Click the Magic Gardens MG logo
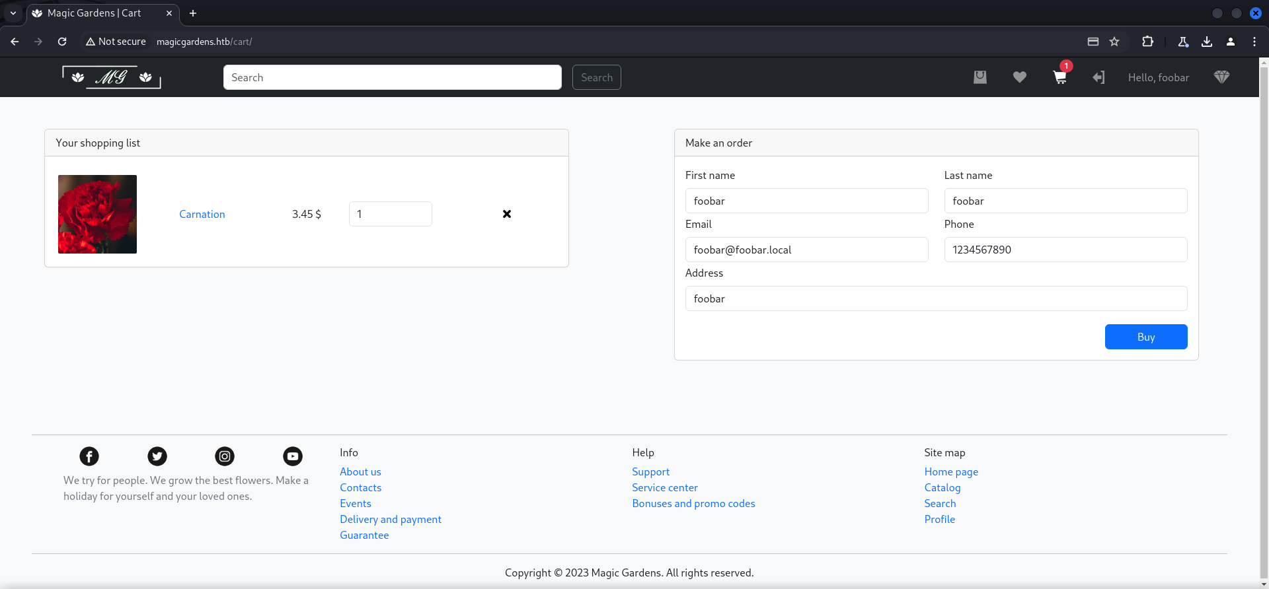The height and width of the screenshot is (589, 1269). coord(112,77)
